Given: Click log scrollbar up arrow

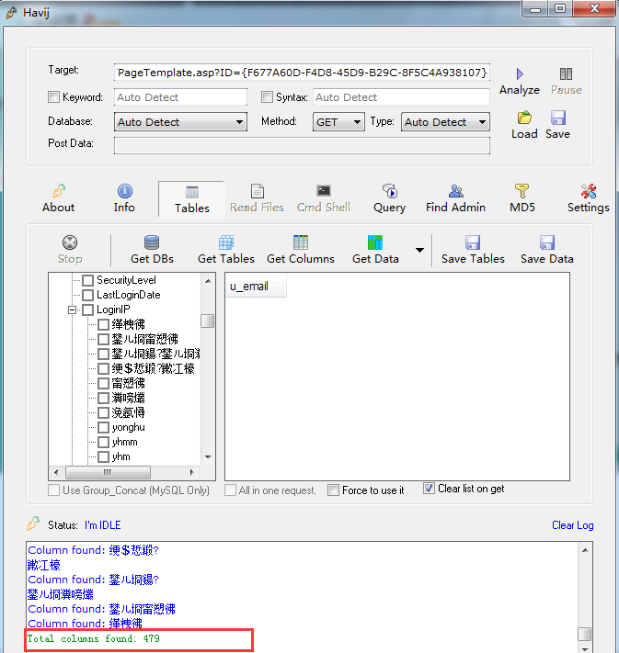Looking at the screenshot, I should (585, 550).
